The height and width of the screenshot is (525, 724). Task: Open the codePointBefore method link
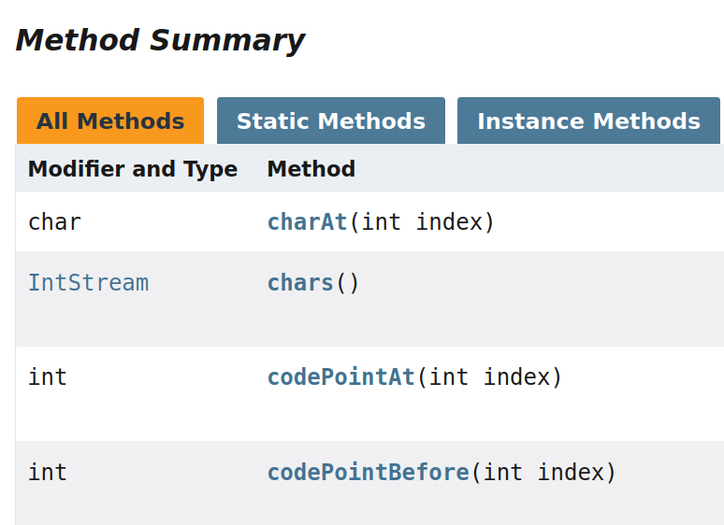point(368,473)
